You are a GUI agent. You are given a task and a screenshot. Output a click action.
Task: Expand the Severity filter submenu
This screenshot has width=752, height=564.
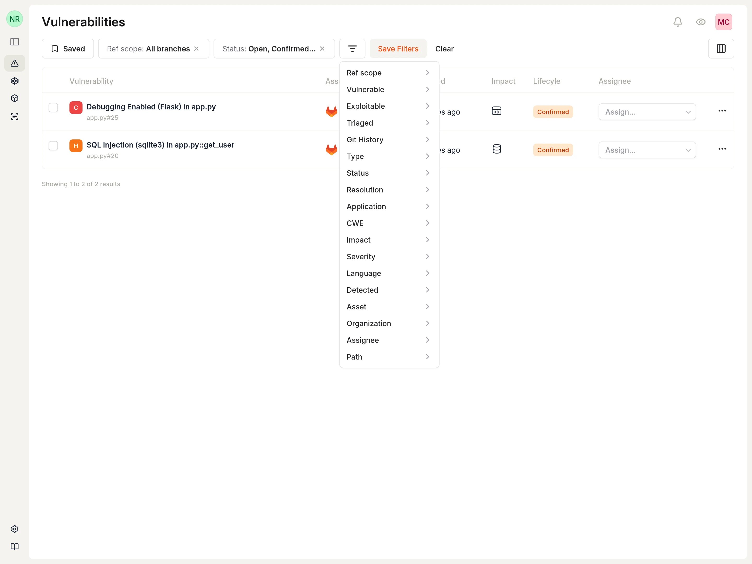pos(389,256)
